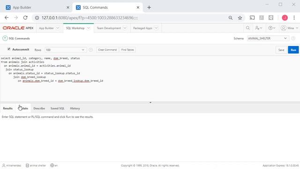Click the SQL Commands up-arrow icon

[x=5, y=38]
